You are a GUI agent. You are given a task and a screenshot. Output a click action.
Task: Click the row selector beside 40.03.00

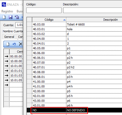29,25
